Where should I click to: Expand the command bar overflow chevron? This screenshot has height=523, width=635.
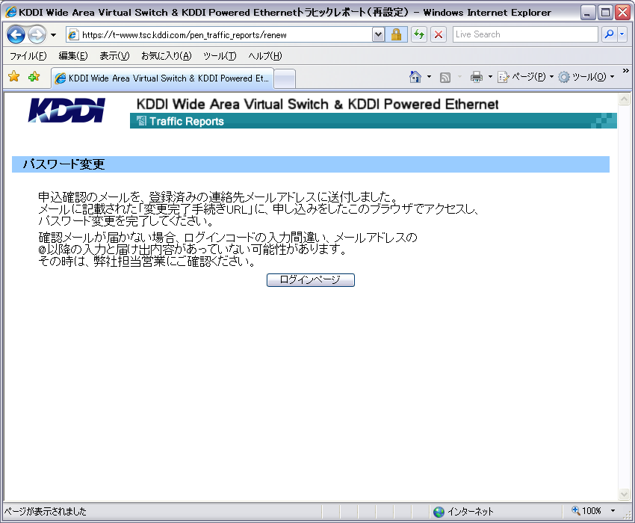(x=626, y=71)
